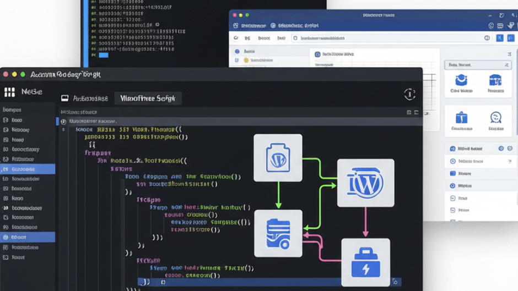Click the small icon above the search field
Screen dimensions: 518x291
[x=509, y=54]
